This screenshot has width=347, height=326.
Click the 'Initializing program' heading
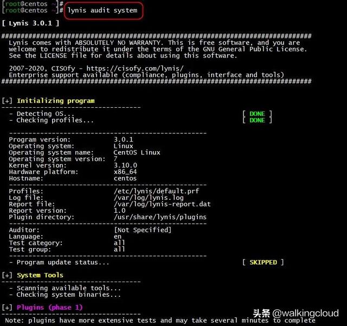56,101
